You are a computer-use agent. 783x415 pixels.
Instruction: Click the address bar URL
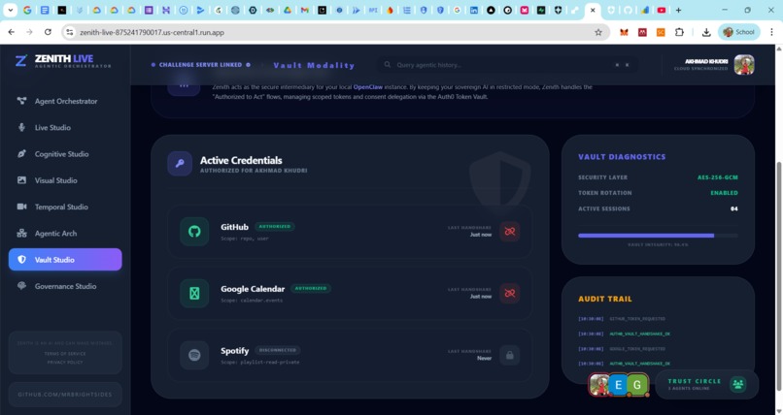point(152,32)
